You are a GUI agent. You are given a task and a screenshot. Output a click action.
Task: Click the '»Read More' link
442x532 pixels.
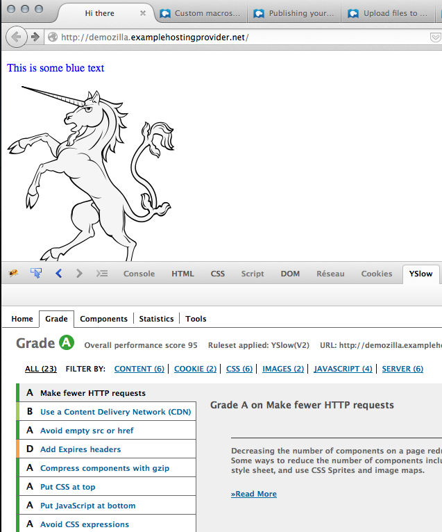click(253, 494)
